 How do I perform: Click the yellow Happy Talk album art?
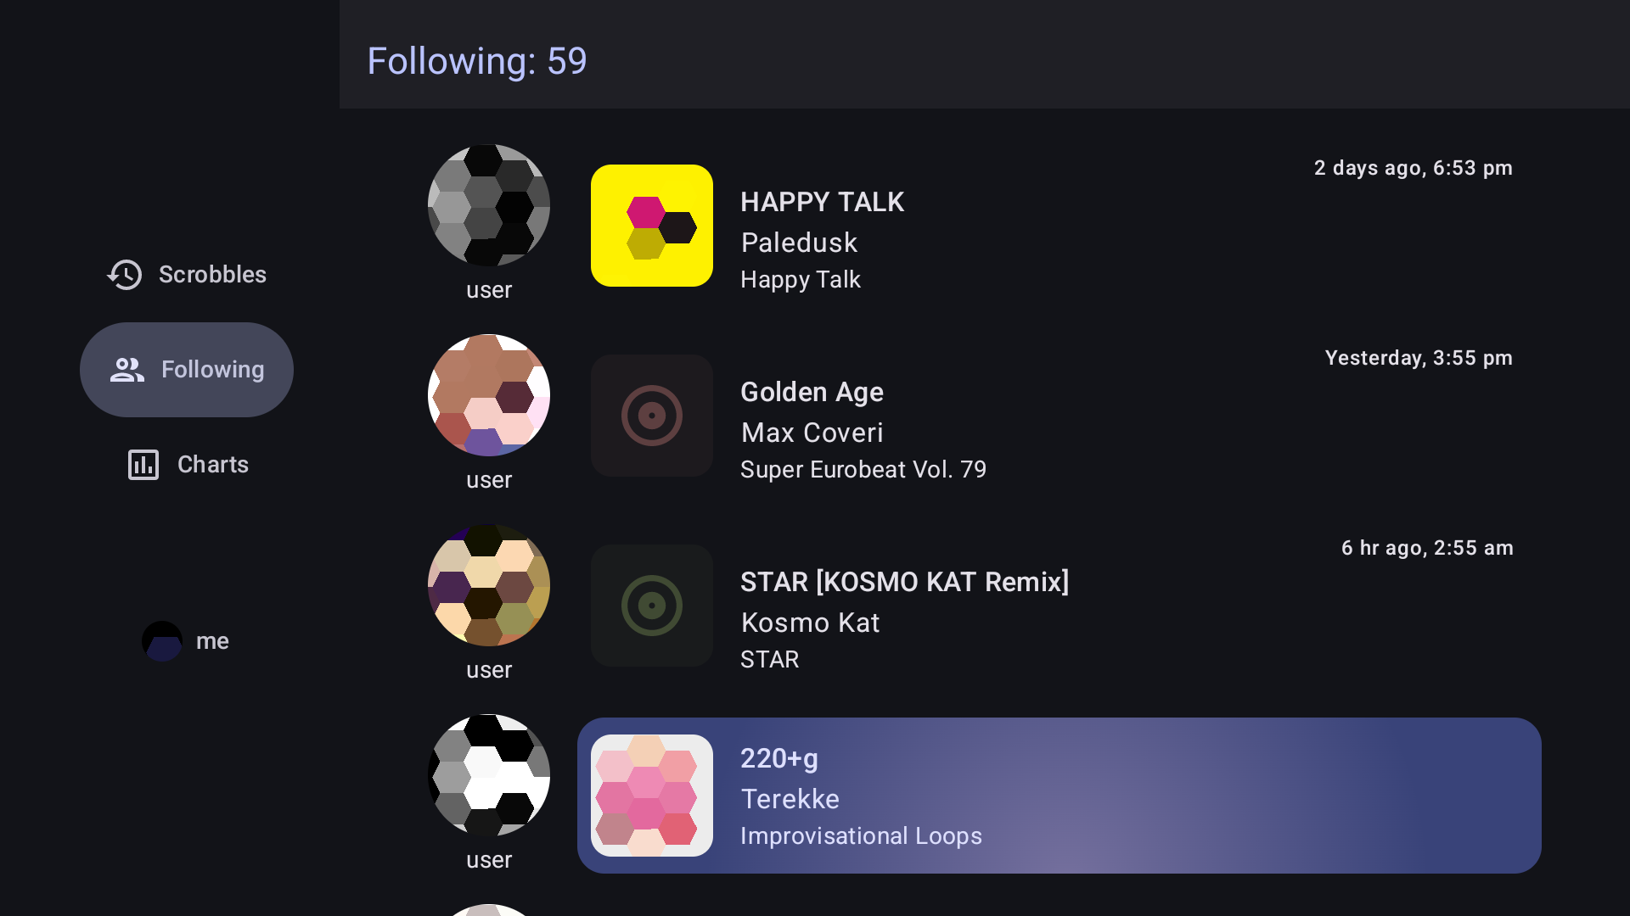point(652,226)
